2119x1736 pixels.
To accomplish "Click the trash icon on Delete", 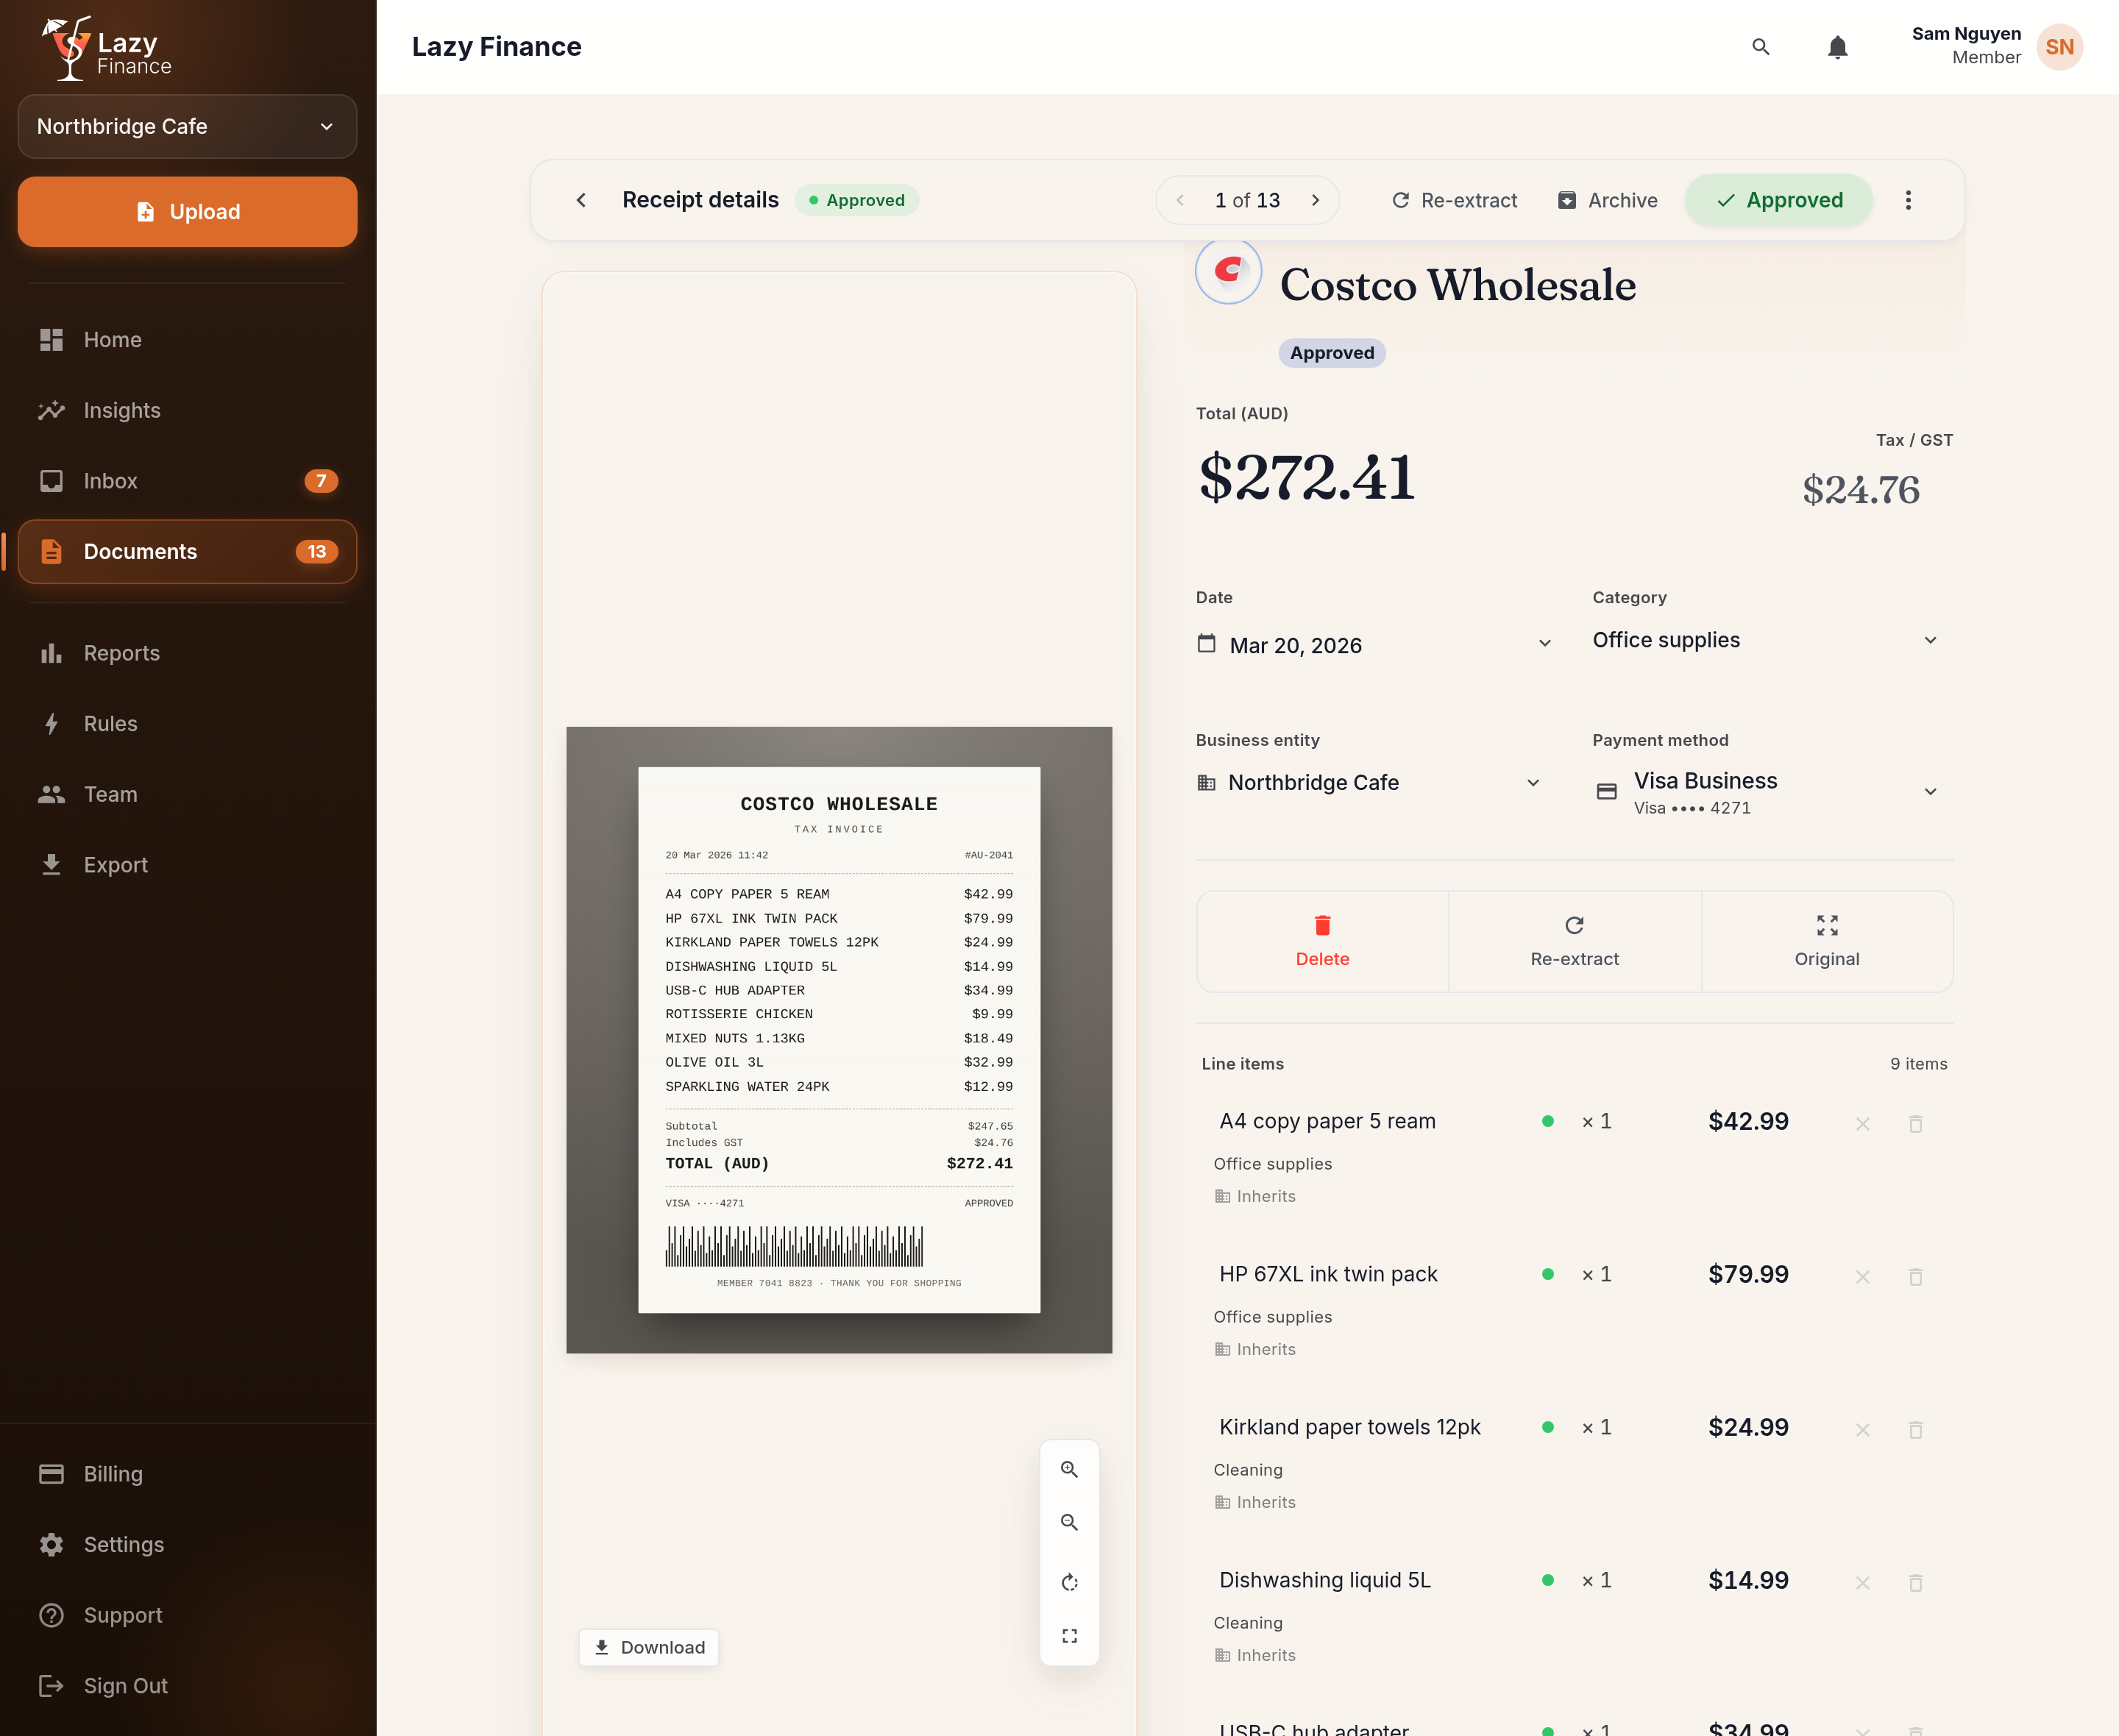I will click(x=1322, y=925).
